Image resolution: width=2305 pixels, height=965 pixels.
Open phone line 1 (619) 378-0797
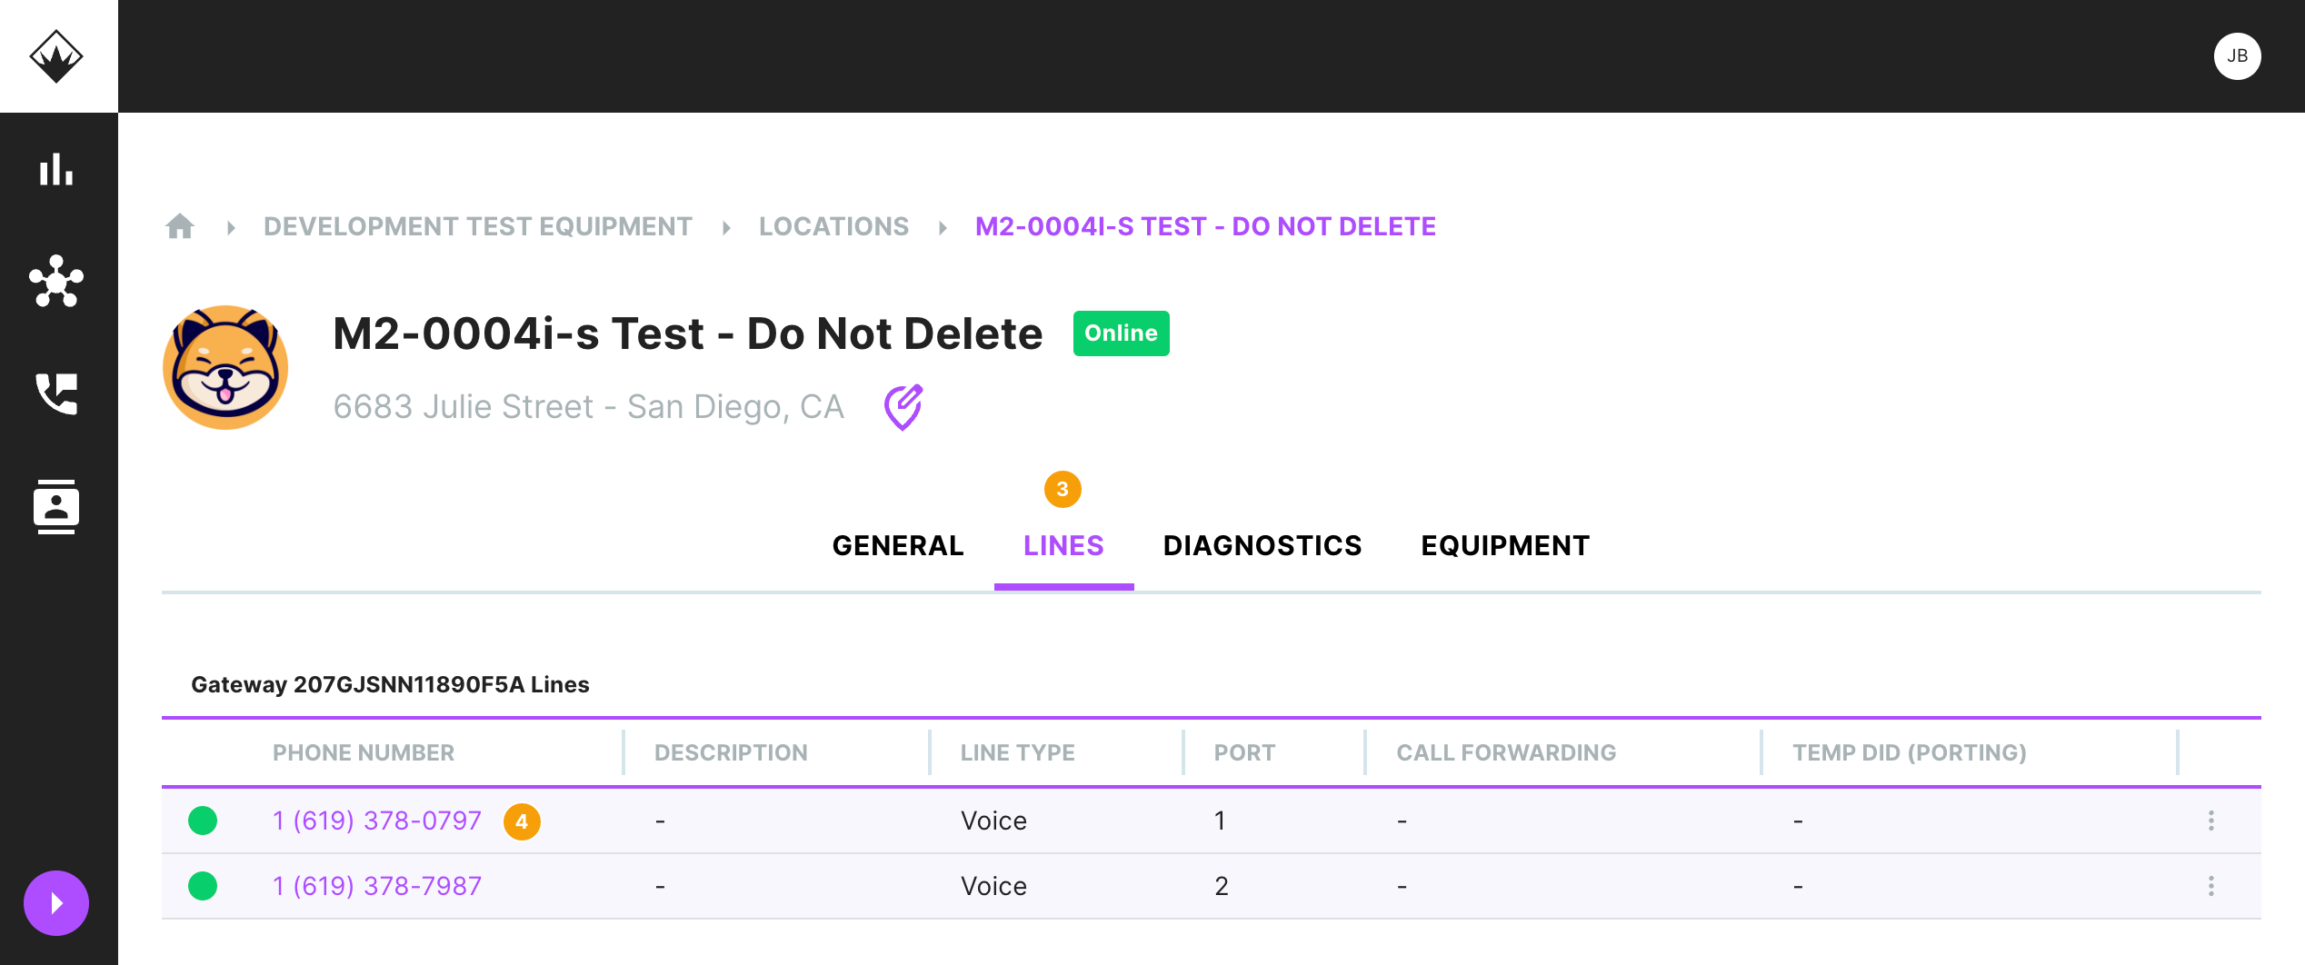[376, 820]
